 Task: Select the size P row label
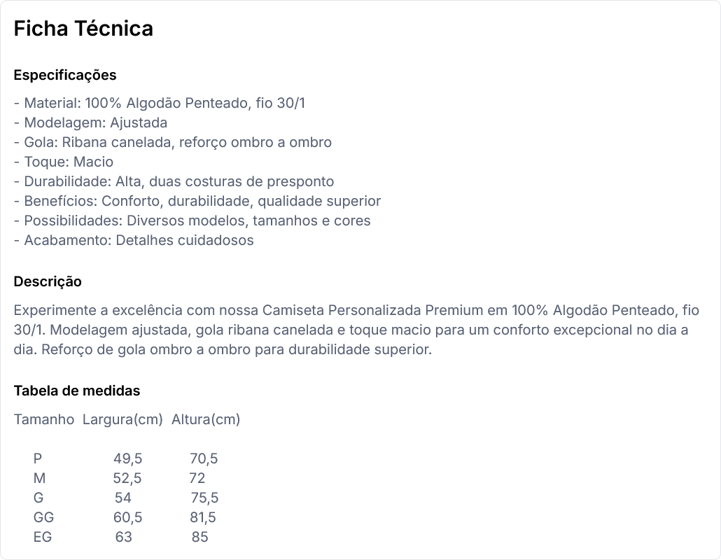tap(38, 459)
